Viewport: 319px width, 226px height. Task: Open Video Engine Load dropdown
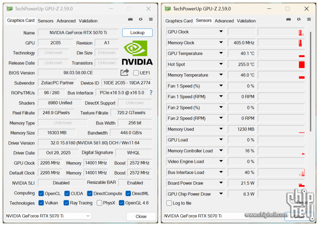221,161
